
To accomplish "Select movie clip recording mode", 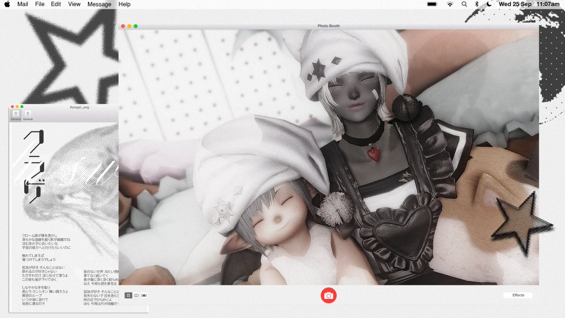I will (x=144, y=295).
